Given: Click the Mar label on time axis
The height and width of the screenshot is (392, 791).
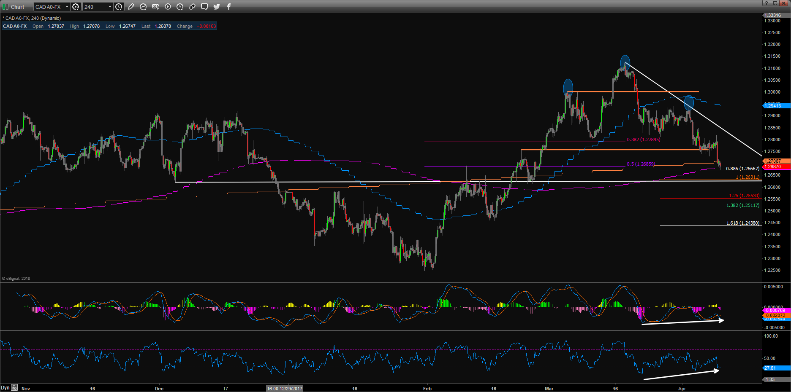Looking at the screenshot, I should [x=549, y=389].
